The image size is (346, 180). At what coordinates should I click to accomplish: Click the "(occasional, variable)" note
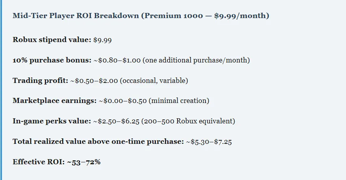[x=154, y=81]
